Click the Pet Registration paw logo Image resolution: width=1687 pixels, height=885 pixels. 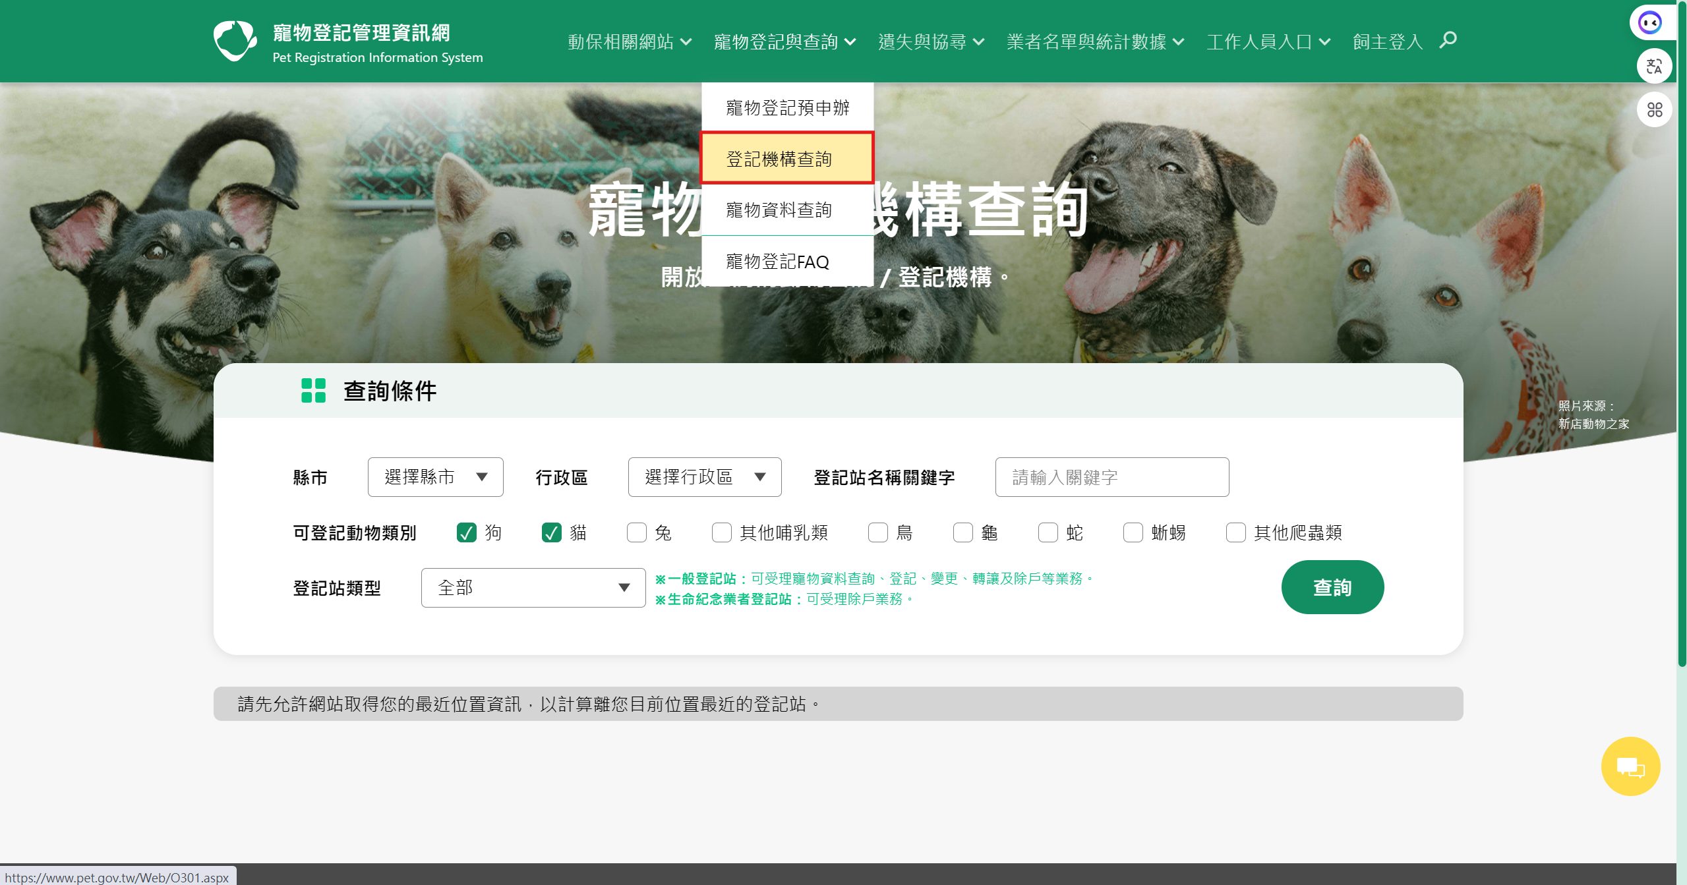coord(234,40)
